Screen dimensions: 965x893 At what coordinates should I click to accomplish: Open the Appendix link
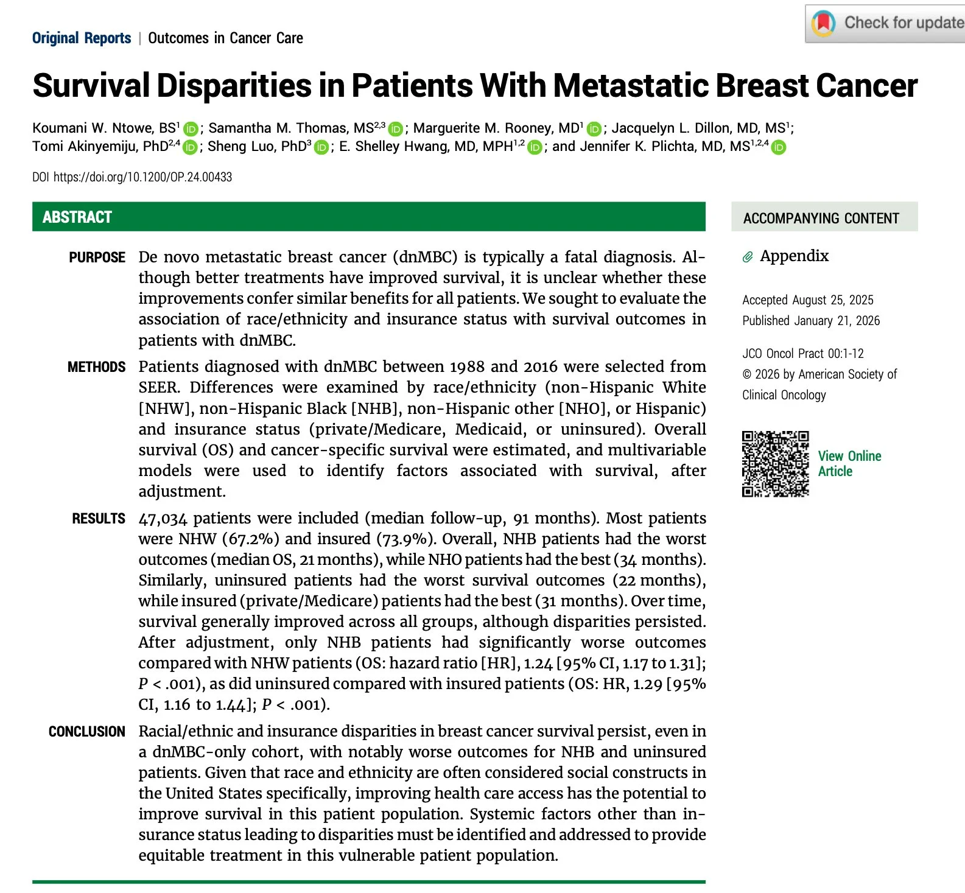pyautogui.click(x=794, y=256)
